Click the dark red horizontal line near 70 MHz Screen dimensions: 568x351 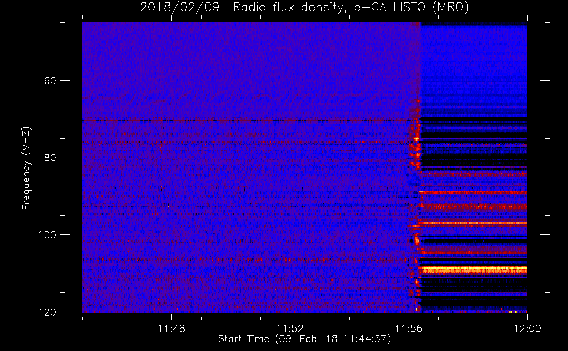click(247, 121)
